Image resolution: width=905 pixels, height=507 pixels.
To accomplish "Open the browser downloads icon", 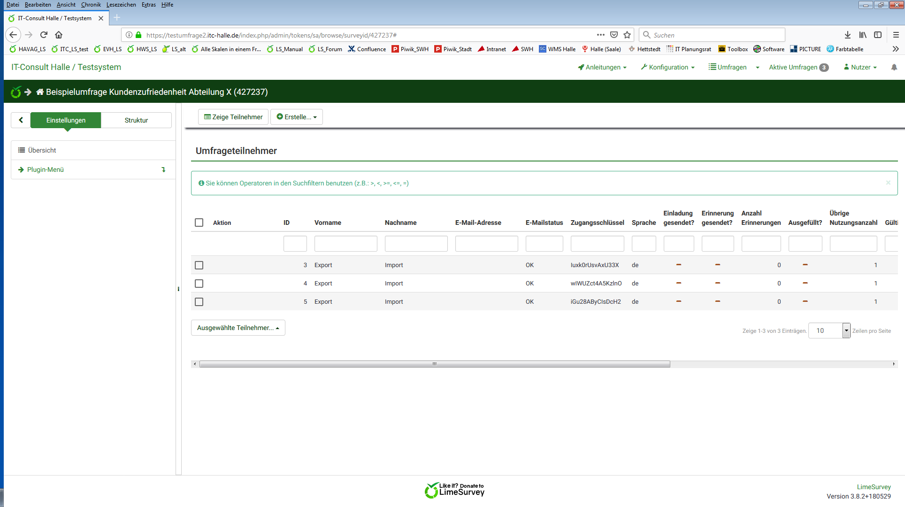I will tap(847, 35).
